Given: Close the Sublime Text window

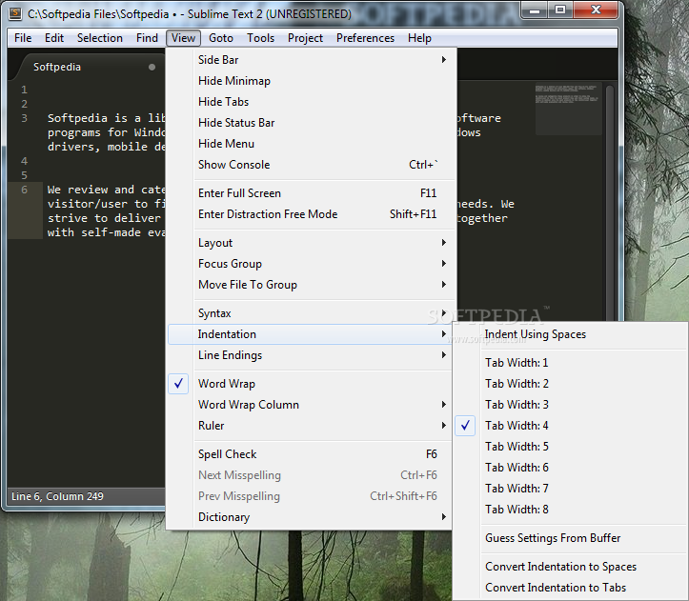Looking at the screenshot, I should click(x=596, y=10).
